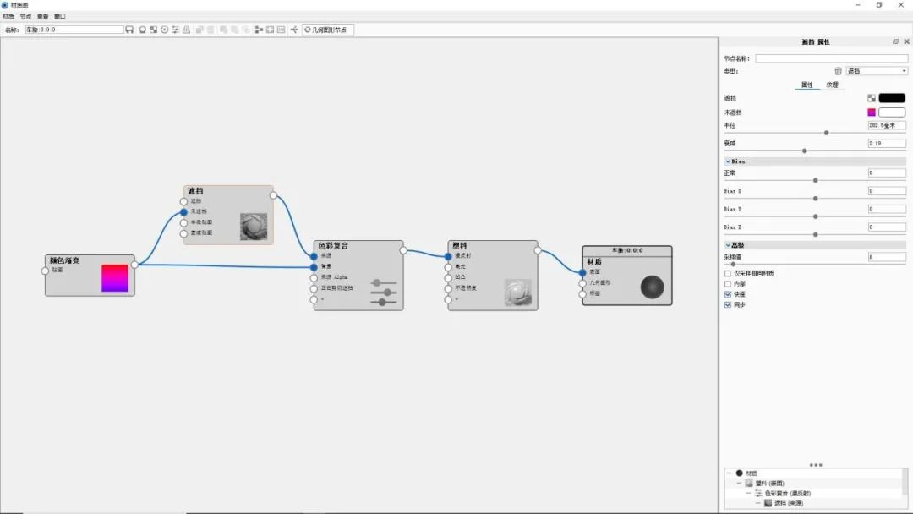Click the sphere preview icon on the 材质 node
The image size is (913, 514).
pos(652,287)
